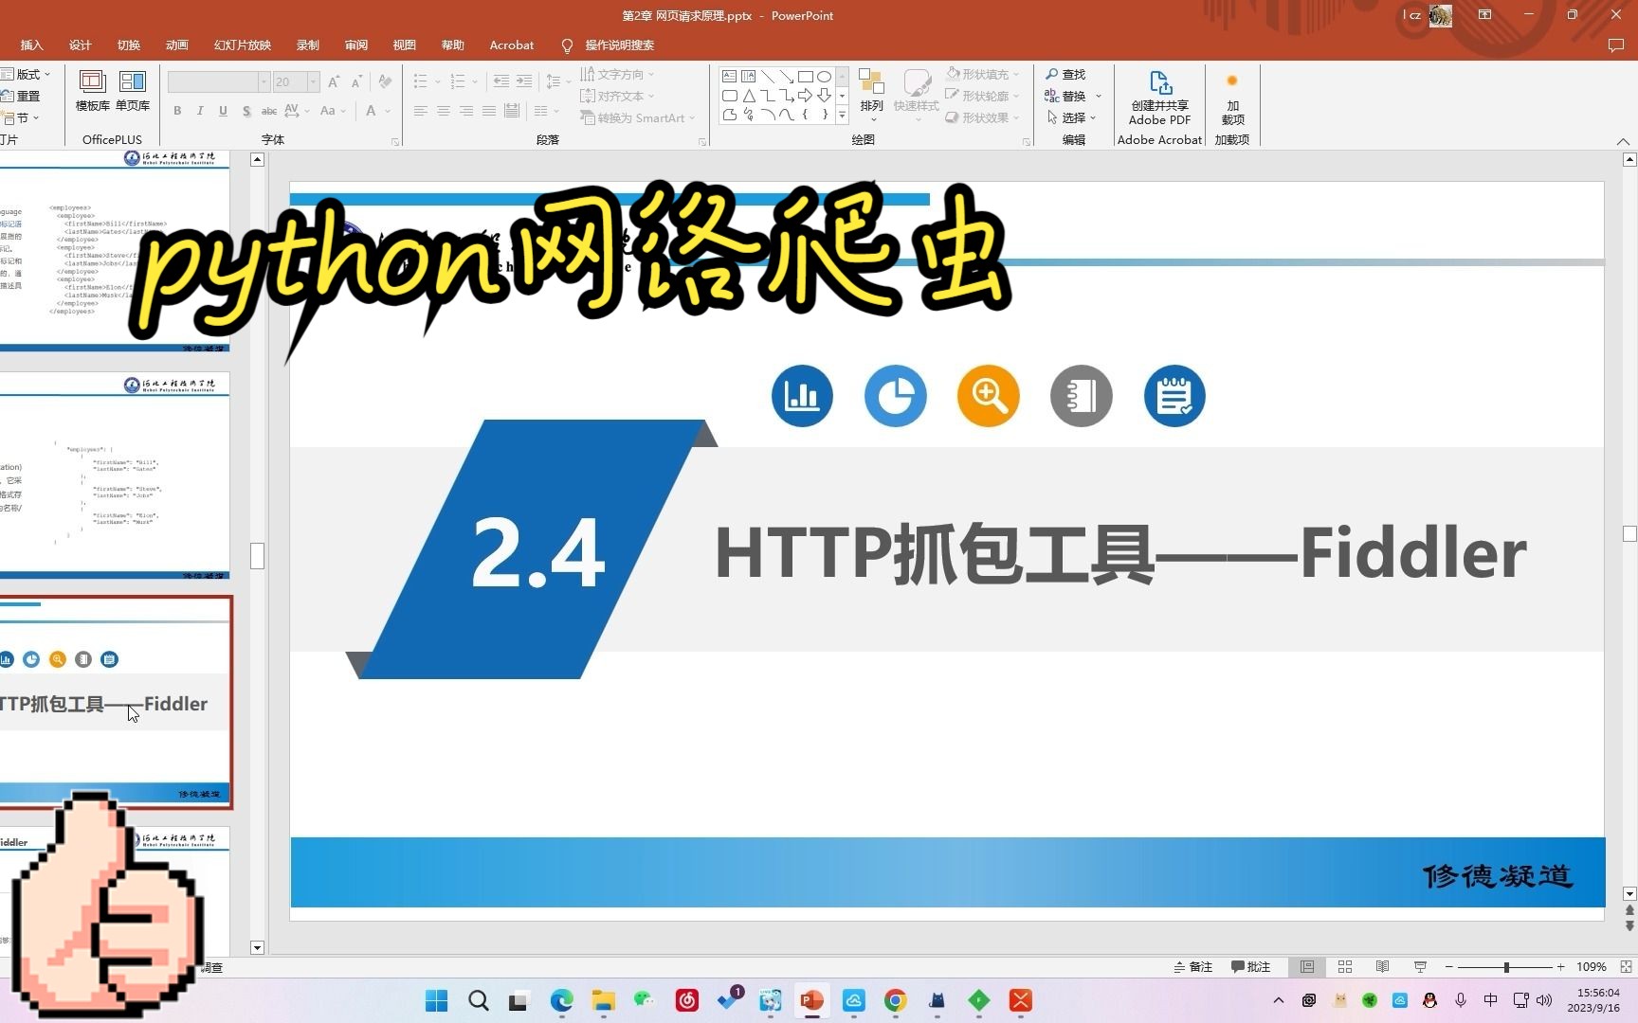
Task: Center text in paragraph group
Action: pyautogui.click(x=444, y=111)
